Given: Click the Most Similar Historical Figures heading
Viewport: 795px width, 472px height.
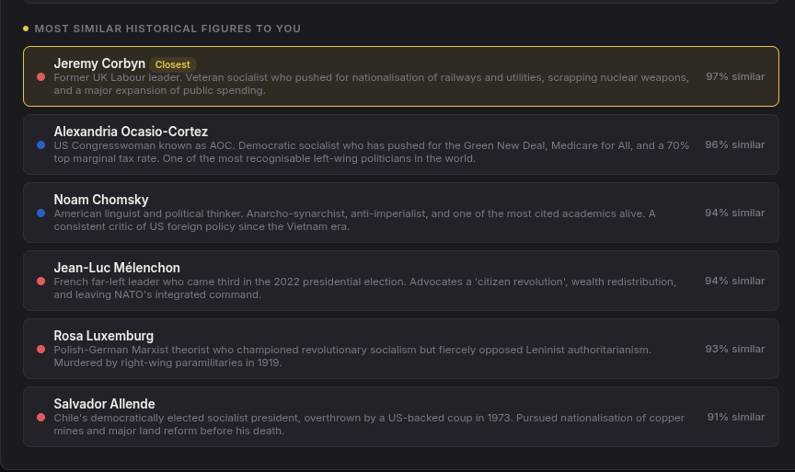Looking at the screenshot, I should pos(167,29).
